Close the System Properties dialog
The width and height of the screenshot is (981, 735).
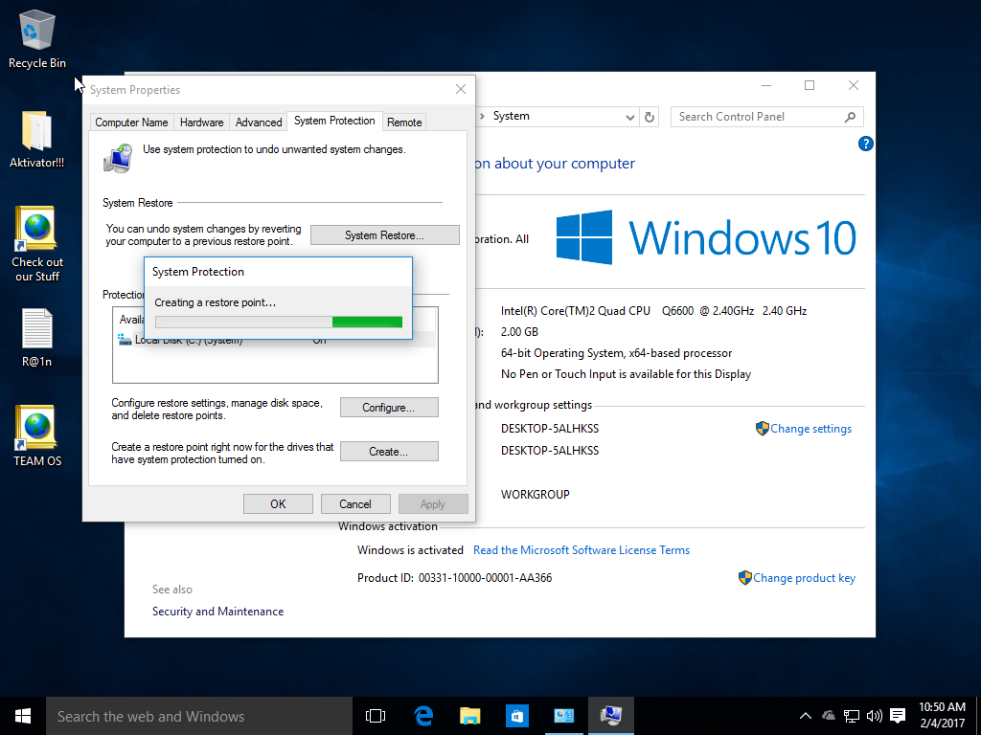click(461, 89)
